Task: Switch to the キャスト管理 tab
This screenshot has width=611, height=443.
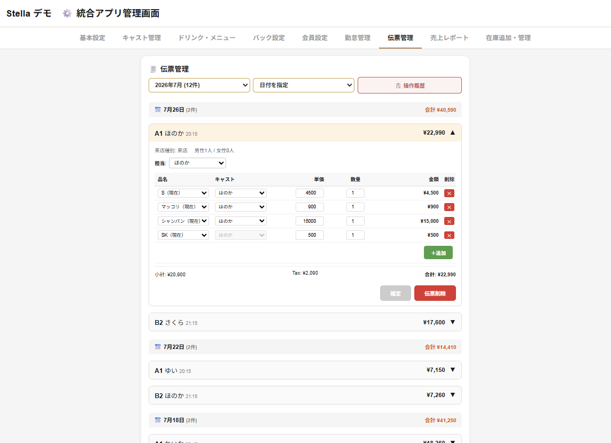Action: click(142, 38)
